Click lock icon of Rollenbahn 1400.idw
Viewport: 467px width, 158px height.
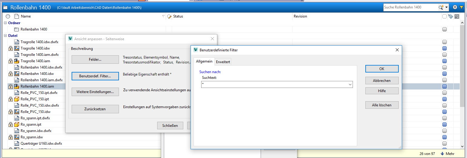click(x=11, y=74)
